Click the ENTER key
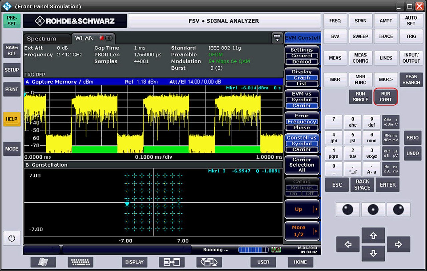427x271 pixels. point(388,185)
